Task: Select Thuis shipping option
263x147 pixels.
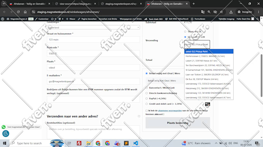Action: (x=185, y=32)
